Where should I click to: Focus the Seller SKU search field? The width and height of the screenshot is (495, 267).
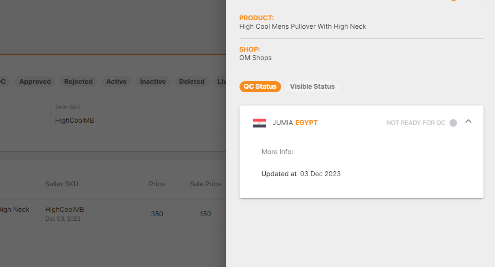138,119
